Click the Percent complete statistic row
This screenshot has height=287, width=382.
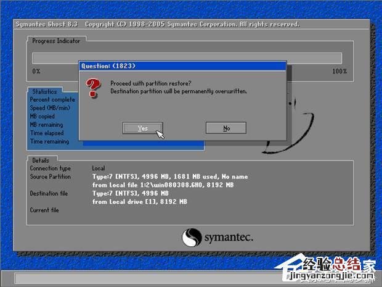pyautogui.click(x=52, y=99)
